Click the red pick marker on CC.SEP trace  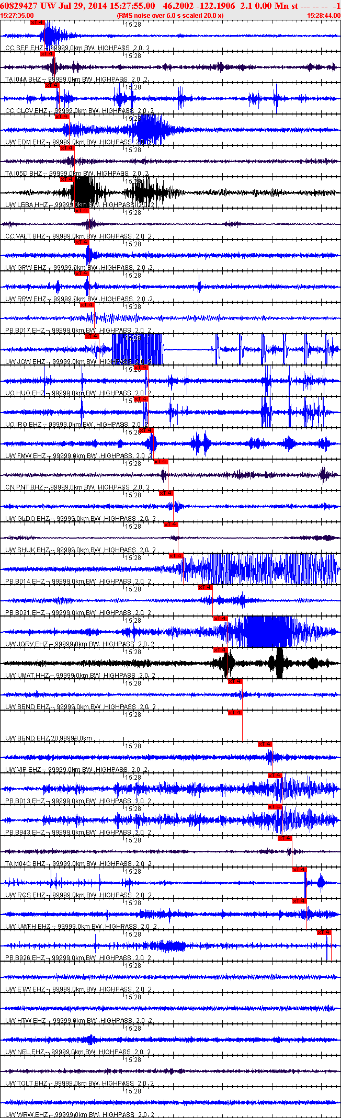[x=38, y=22]
